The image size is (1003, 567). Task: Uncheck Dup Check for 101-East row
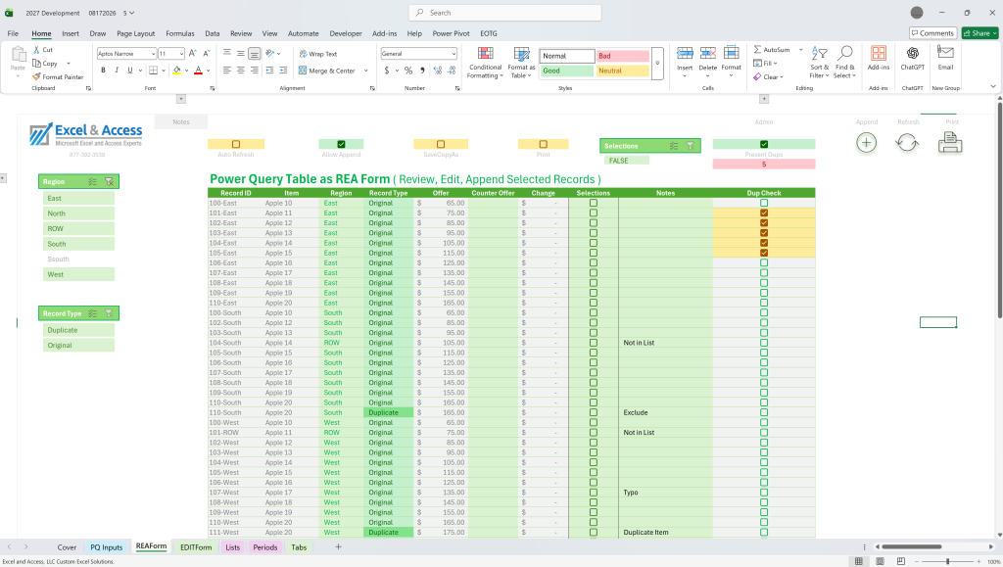click(x=764, y=213)
